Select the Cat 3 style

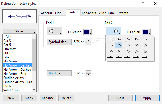click(17, 41)
